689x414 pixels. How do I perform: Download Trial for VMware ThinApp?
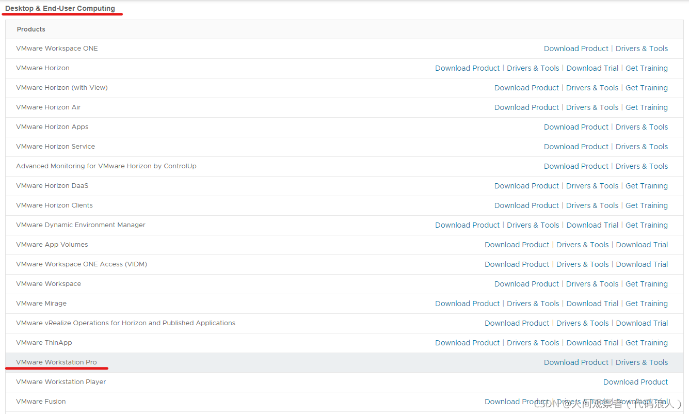592,343
